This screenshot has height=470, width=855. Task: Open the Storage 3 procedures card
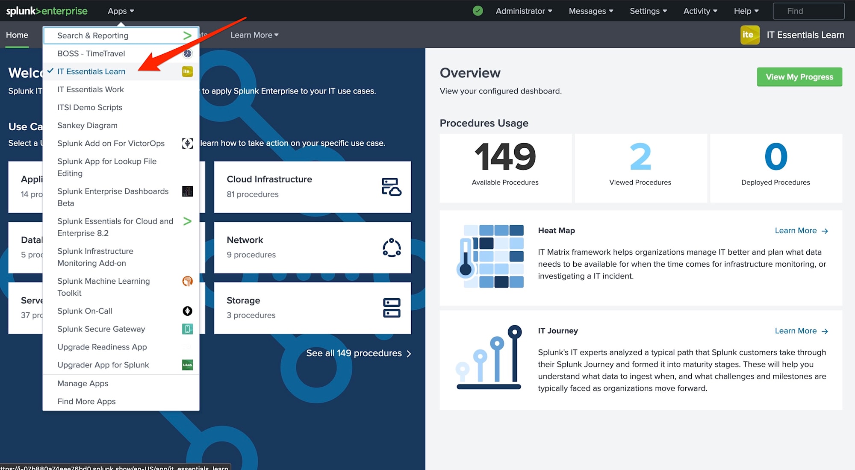pos(313,308)
